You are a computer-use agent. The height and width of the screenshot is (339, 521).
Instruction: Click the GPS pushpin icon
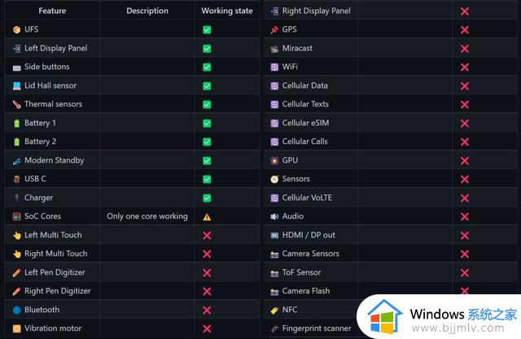274,30
